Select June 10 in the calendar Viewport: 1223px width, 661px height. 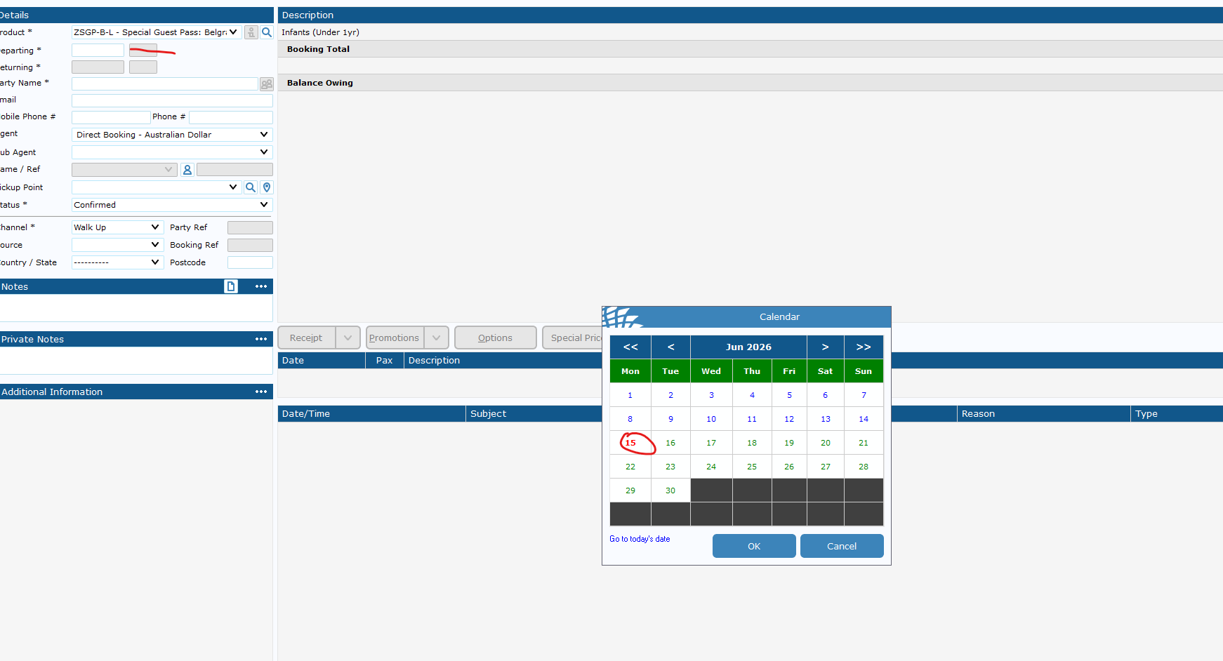[711, 419]
